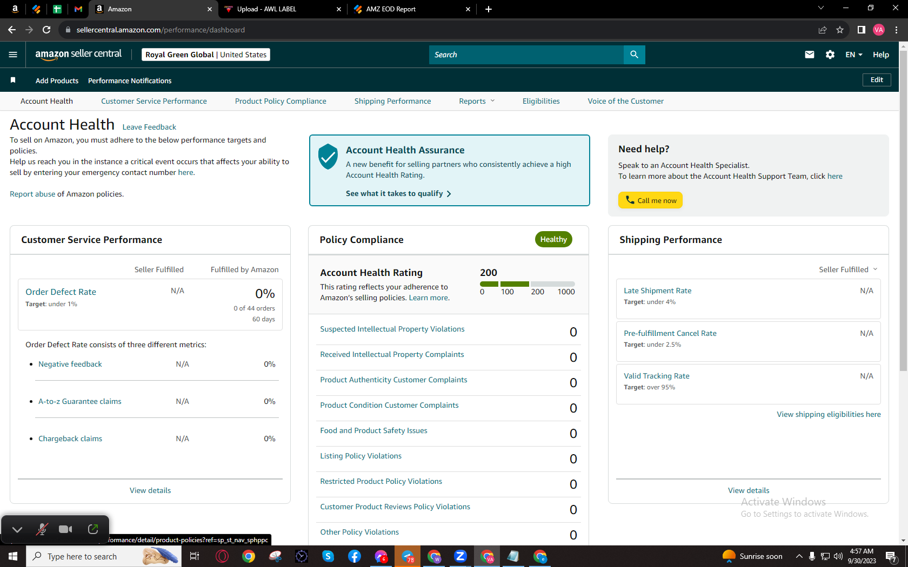Image resolution: width=908 pixels, height=567 pixels.
Task: Open Performance Notifications in the top bar
Action: click(130, 80)
